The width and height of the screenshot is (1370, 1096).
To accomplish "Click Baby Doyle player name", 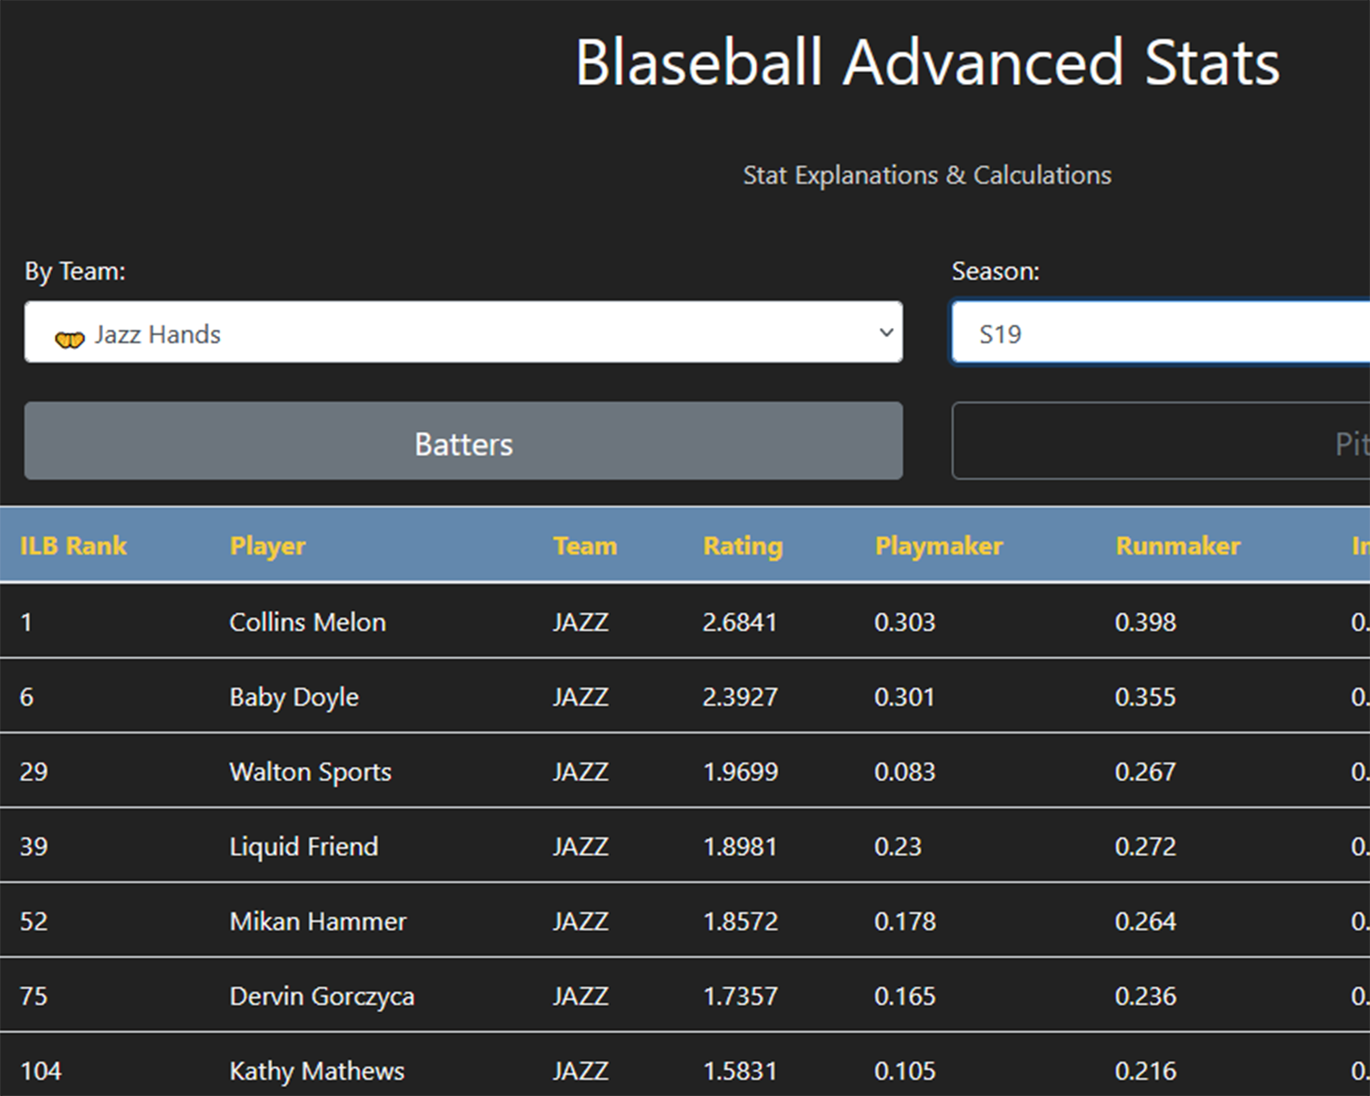I will [294, 697].
